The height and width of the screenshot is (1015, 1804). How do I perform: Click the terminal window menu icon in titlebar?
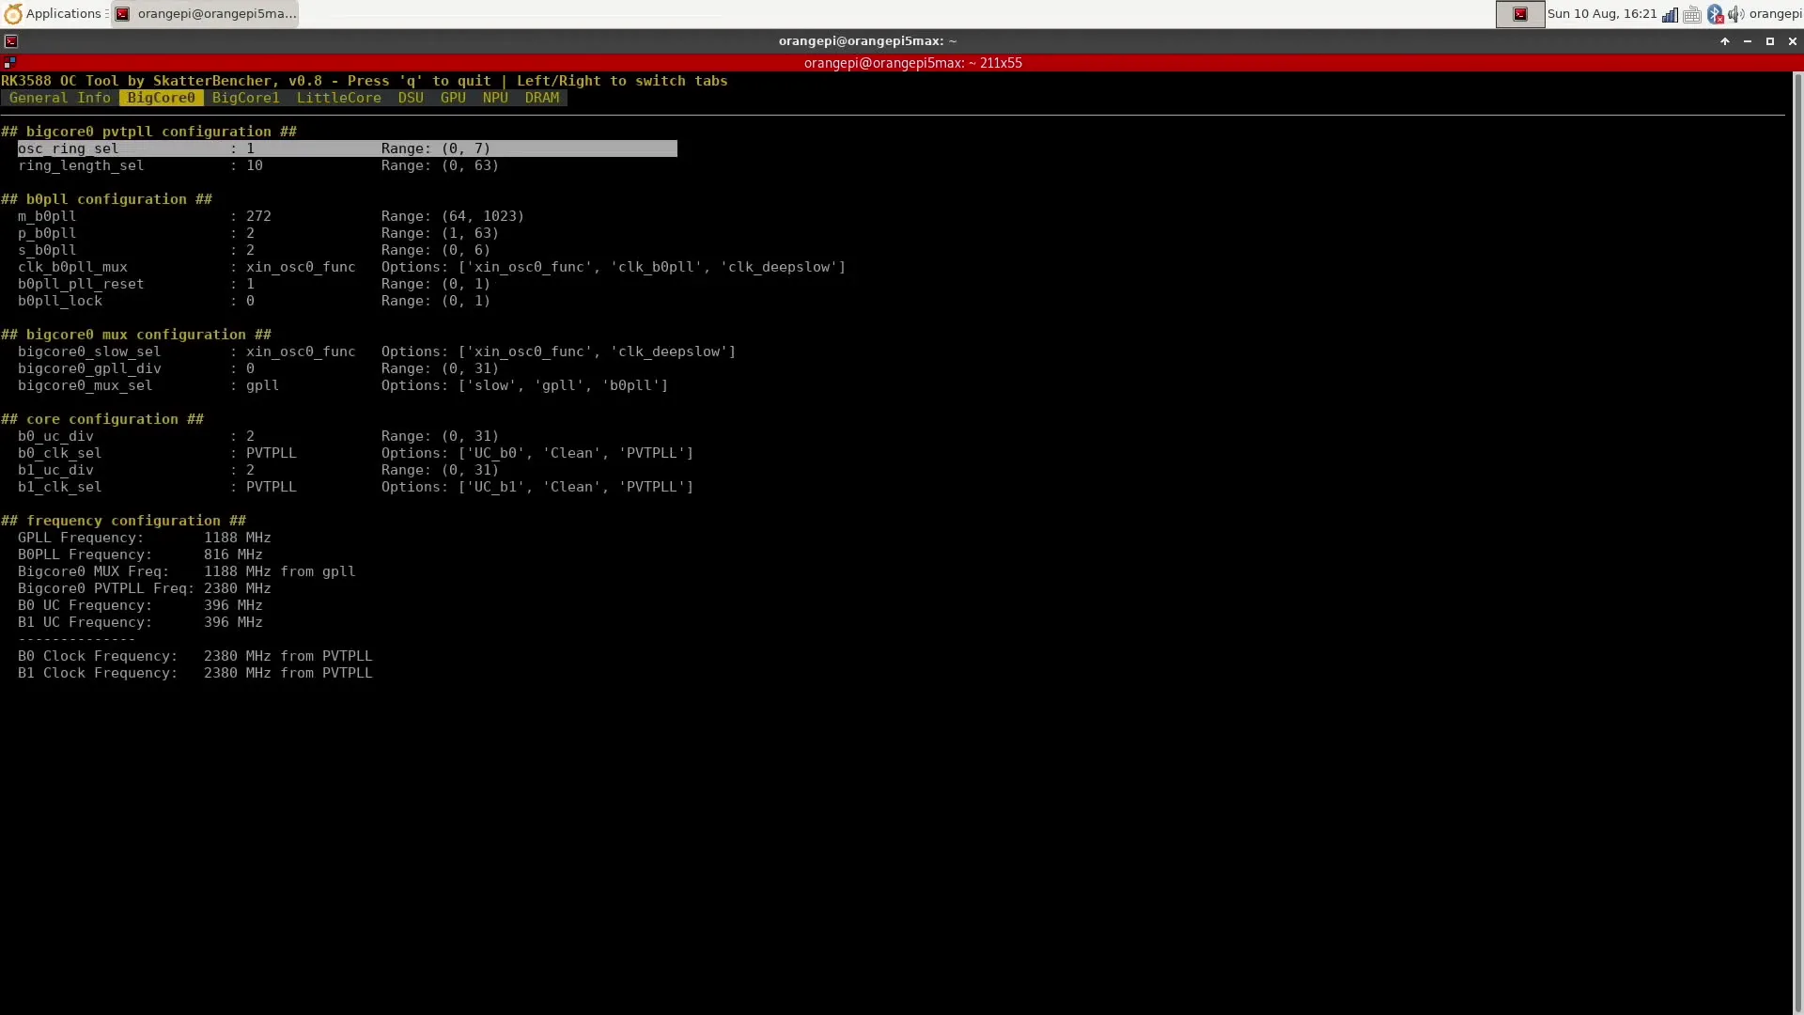[11, 41]
